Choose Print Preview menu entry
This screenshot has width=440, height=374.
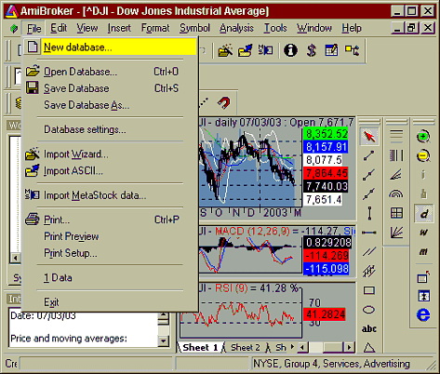point(110,236)
